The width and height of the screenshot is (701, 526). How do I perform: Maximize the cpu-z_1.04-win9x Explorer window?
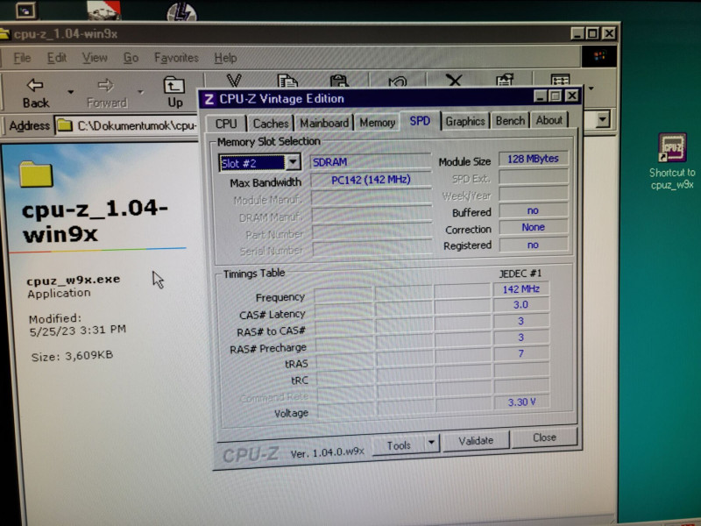(593, 33)
